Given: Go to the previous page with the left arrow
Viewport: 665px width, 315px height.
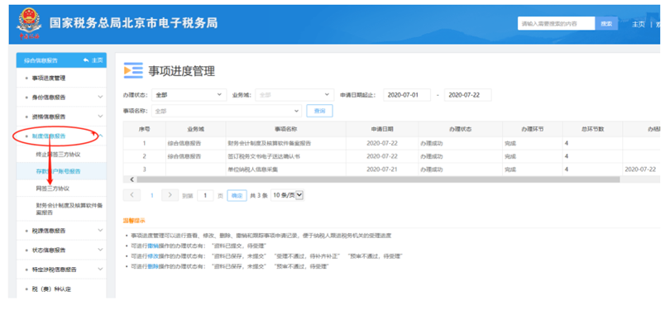Looking at the screenshot, I should (x=132, y=195).
